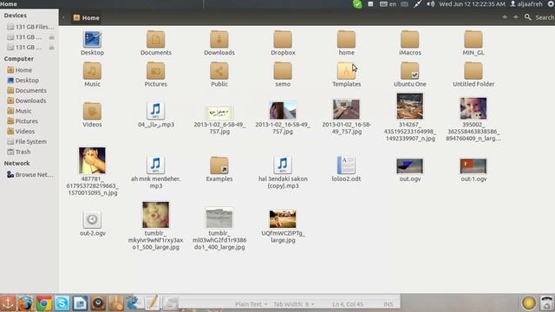Go to Videos in the sidebar
This screenshot has width=555, height=312.
click(25, 131)
